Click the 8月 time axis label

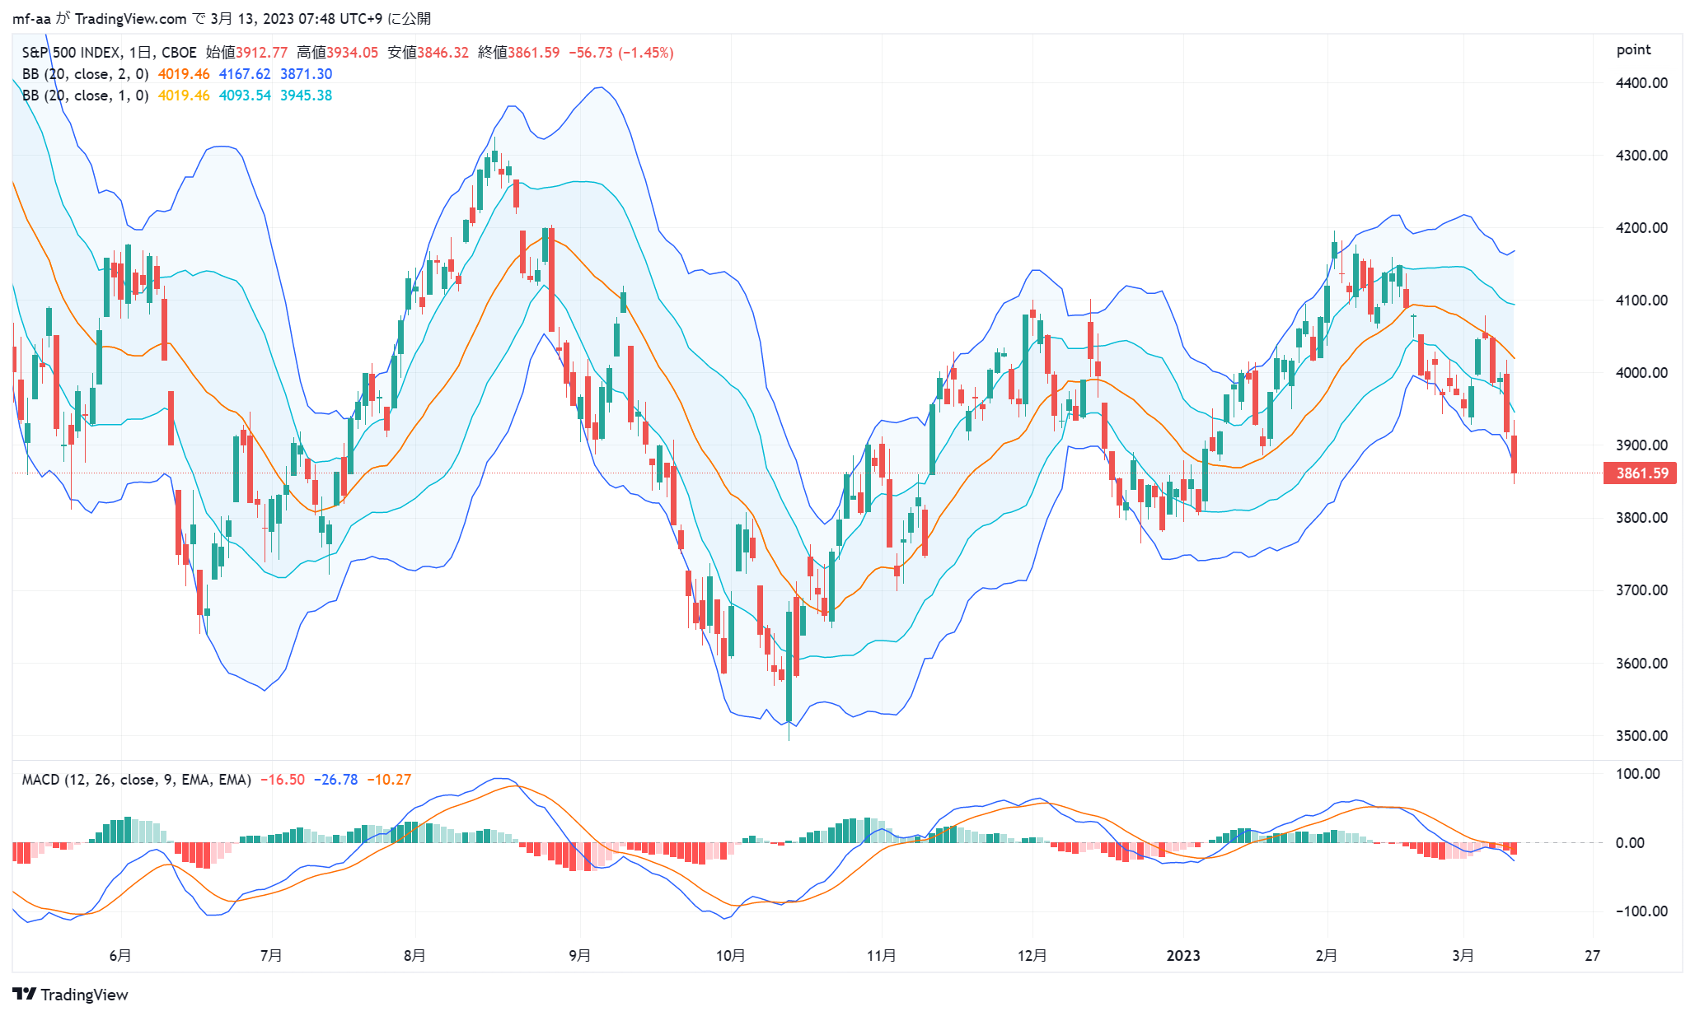click(414, 956)
